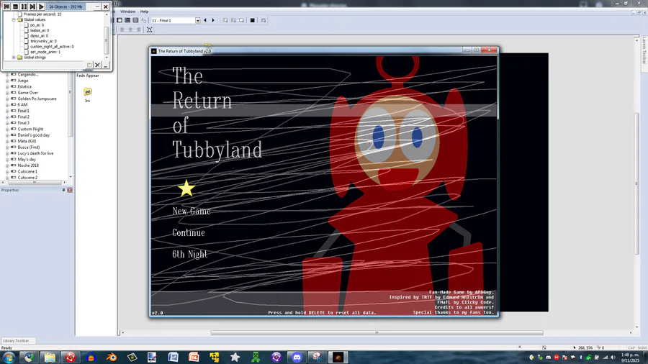Open File Explorer folder on taskbar
The height and width of the screenshot is (364, 648).
(x=50, y=358)
